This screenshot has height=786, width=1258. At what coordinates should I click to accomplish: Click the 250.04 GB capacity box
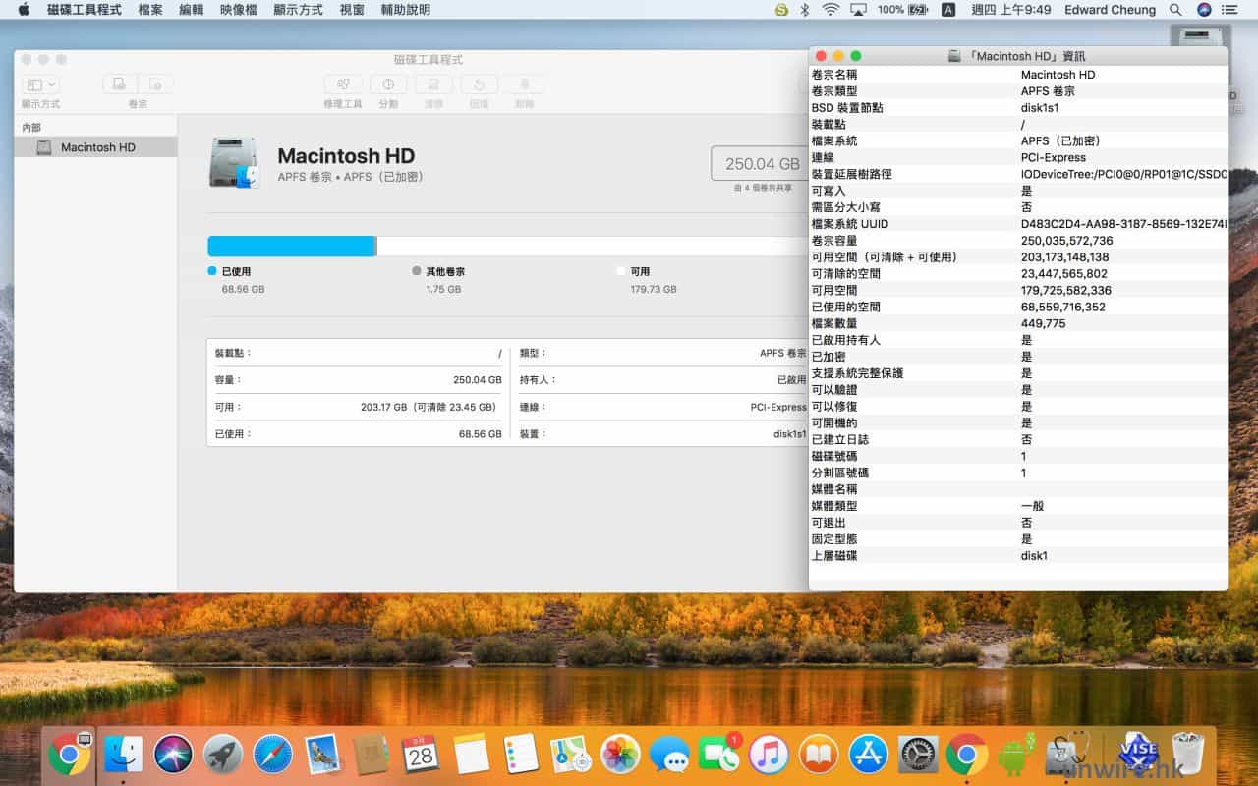pos(762,164)
